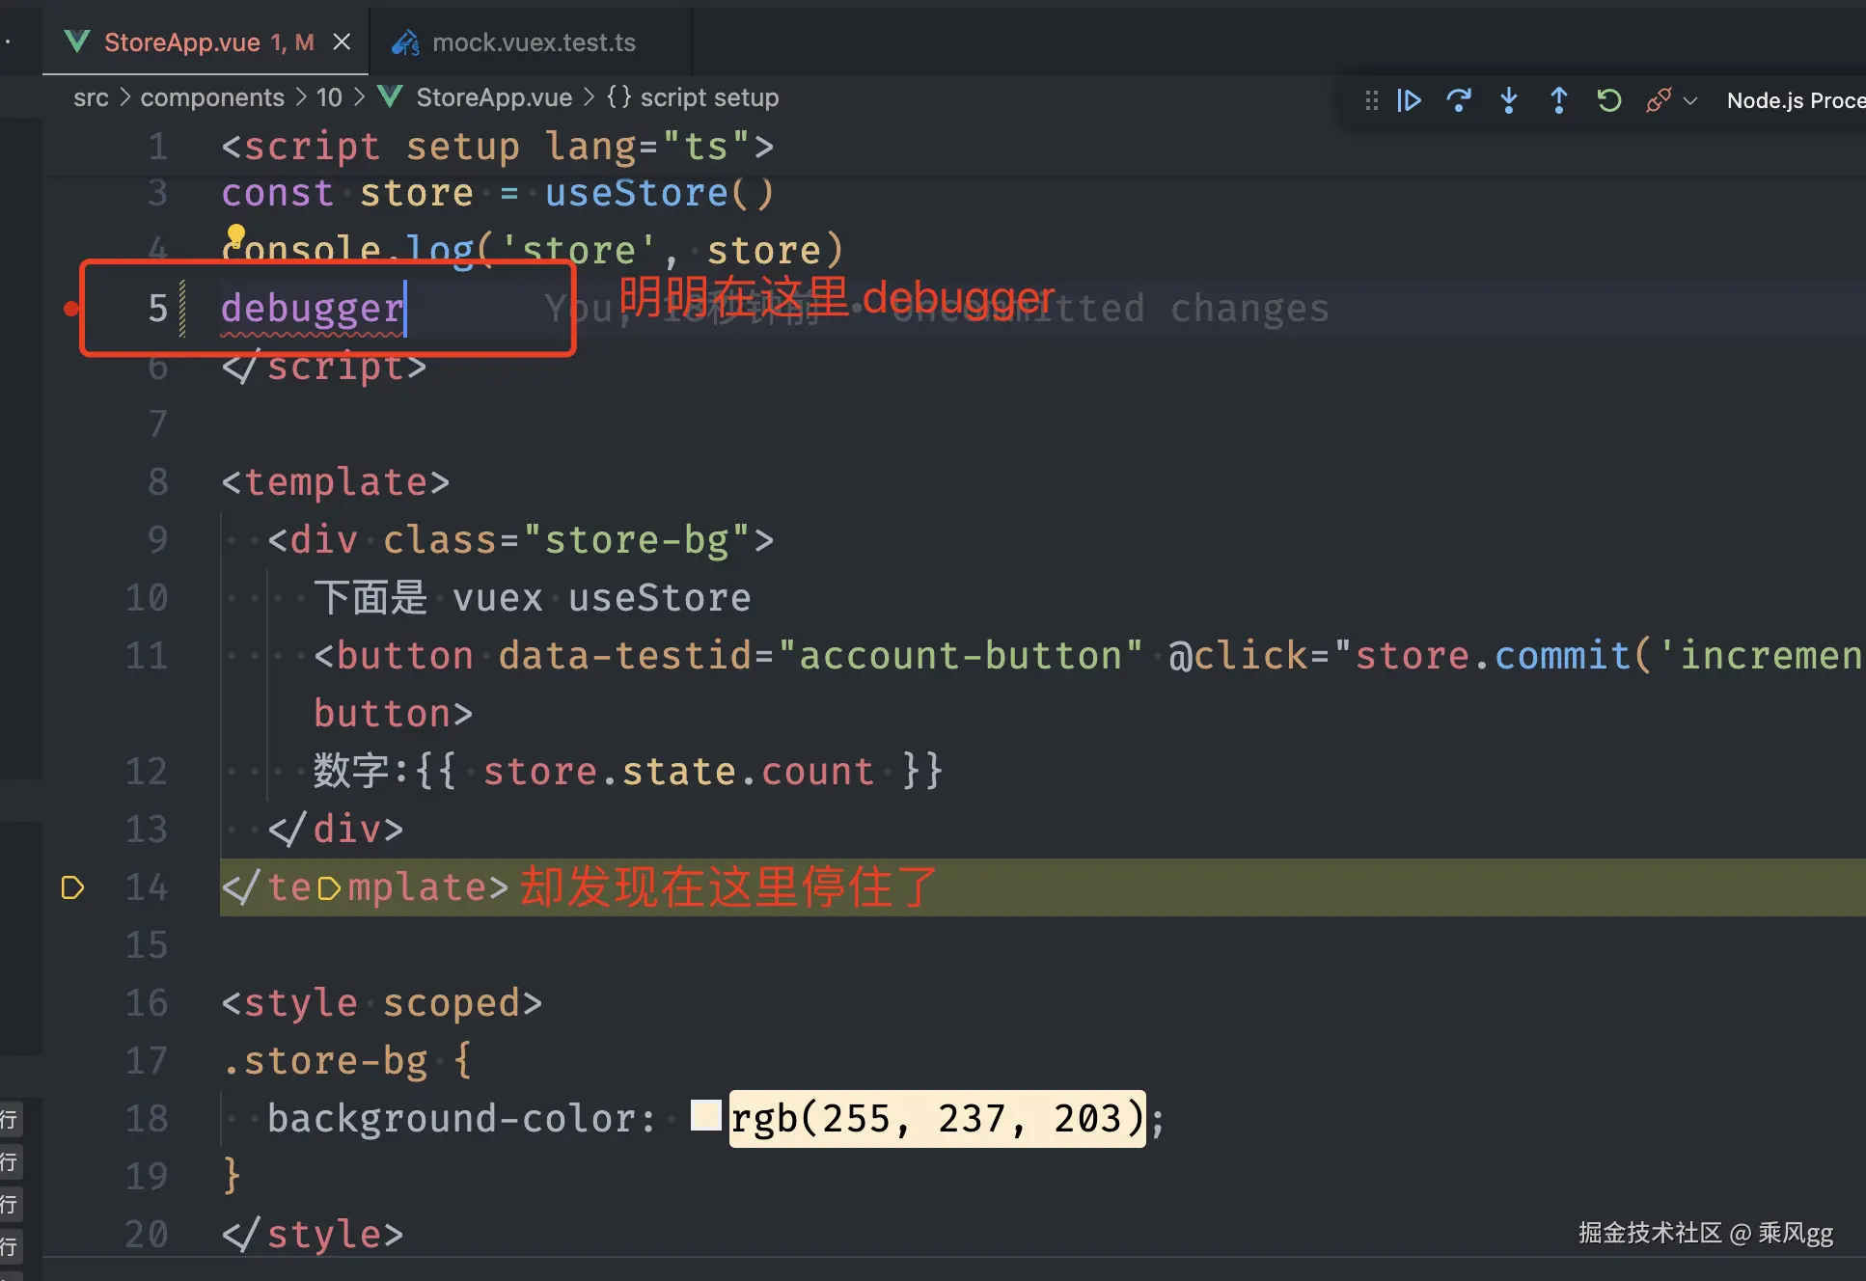Click the Continue debug button
1866x1281 pixels.
click(x=1409, y=100)
